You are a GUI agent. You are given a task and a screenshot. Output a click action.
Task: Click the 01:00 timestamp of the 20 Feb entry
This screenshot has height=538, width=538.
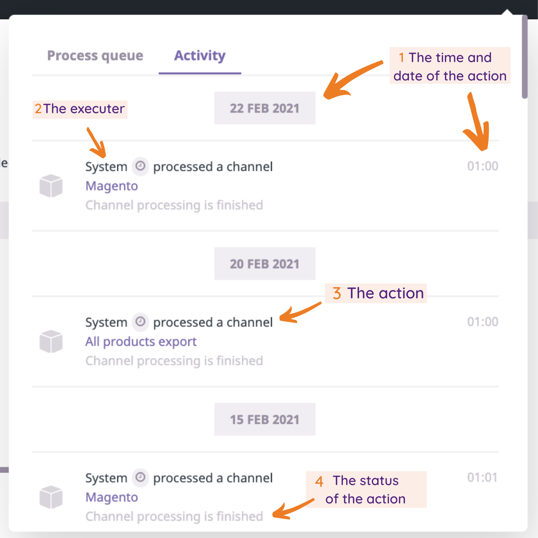(483, 322)
